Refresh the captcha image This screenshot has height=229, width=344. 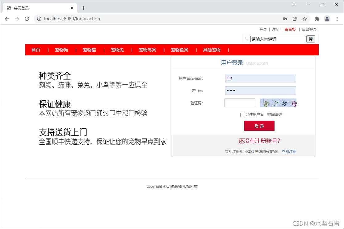[x=278, y=103]
